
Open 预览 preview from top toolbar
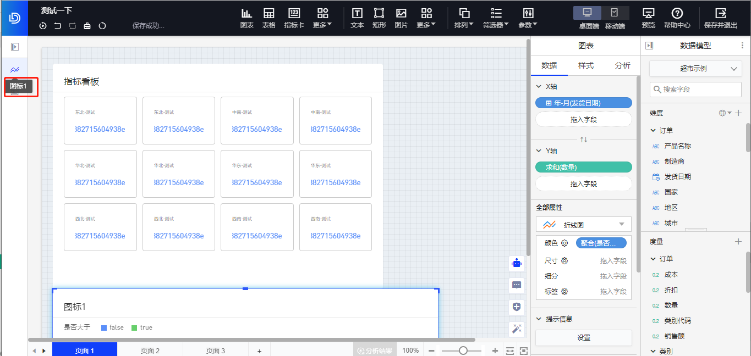648,14
